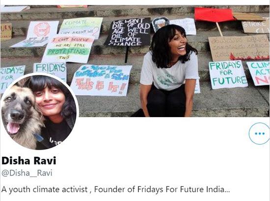Click the blue and pink lettered poster

coord(101,80)
